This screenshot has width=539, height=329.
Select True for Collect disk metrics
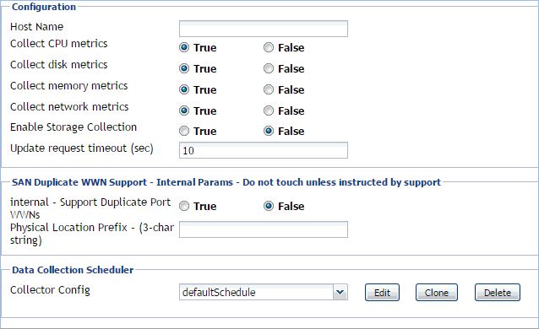pyautogui.click(x=184, y=68)
